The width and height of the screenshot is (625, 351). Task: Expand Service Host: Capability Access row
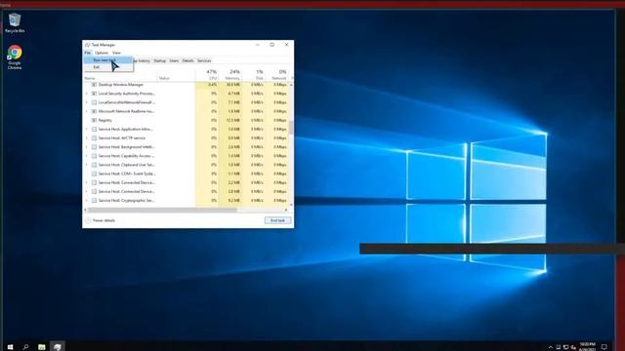(x=87, y=156)
